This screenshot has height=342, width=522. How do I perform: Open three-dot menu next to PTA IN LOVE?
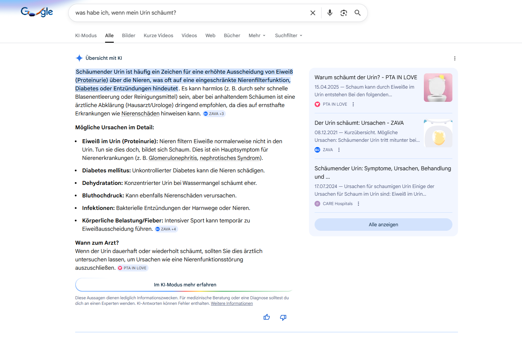point(353,104)
